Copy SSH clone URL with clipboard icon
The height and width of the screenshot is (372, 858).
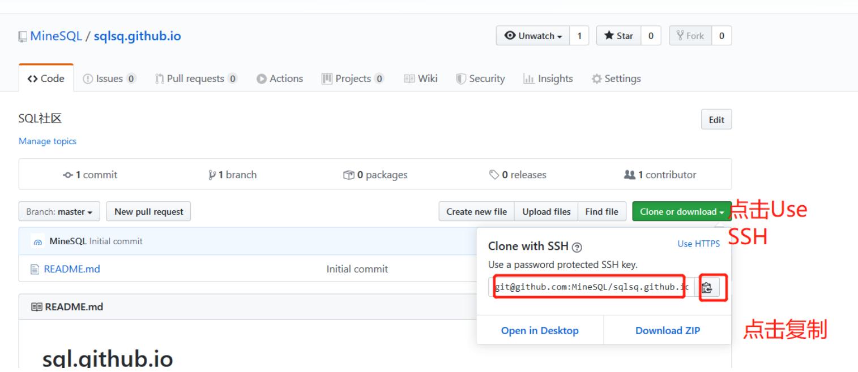(x=707, y=287)
